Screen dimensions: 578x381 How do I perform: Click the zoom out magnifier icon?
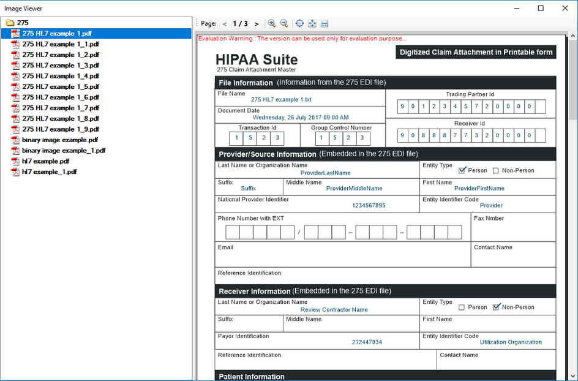[x=284, y=23]
